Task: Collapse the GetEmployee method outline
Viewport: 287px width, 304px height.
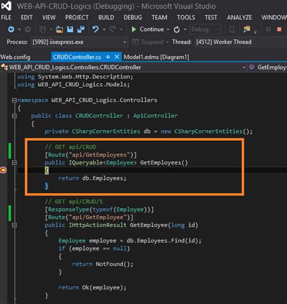Action: click(14, 225)
